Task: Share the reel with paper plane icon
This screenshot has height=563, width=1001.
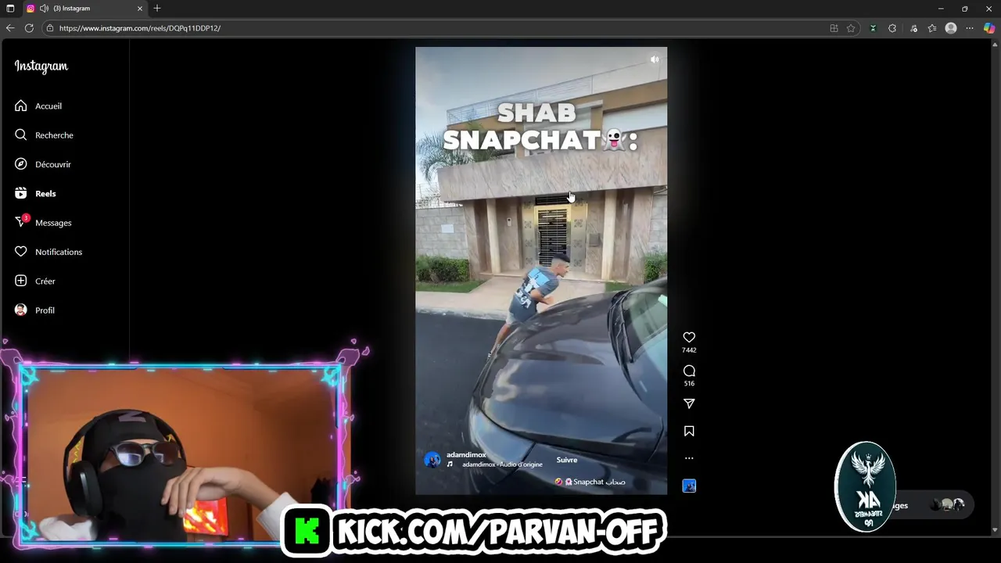Action: coord(689,403)
